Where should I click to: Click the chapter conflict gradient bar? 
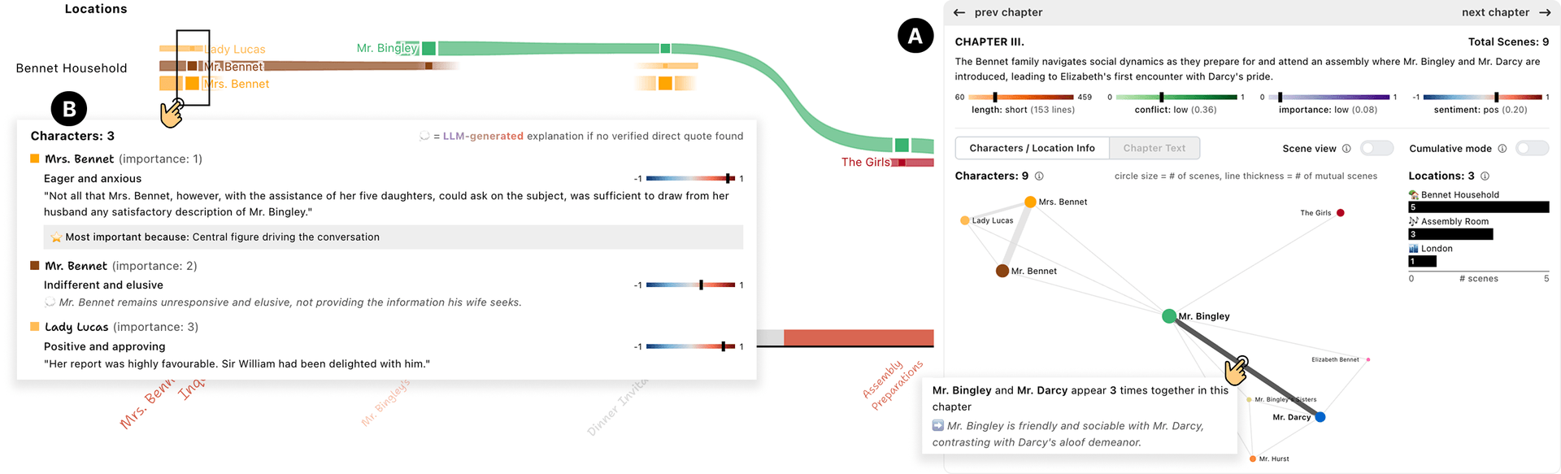pos(1176,97)
